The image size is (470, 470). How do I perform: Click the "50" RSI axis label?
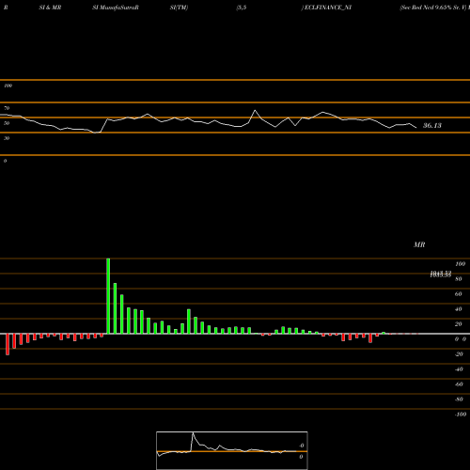[7, 123]
